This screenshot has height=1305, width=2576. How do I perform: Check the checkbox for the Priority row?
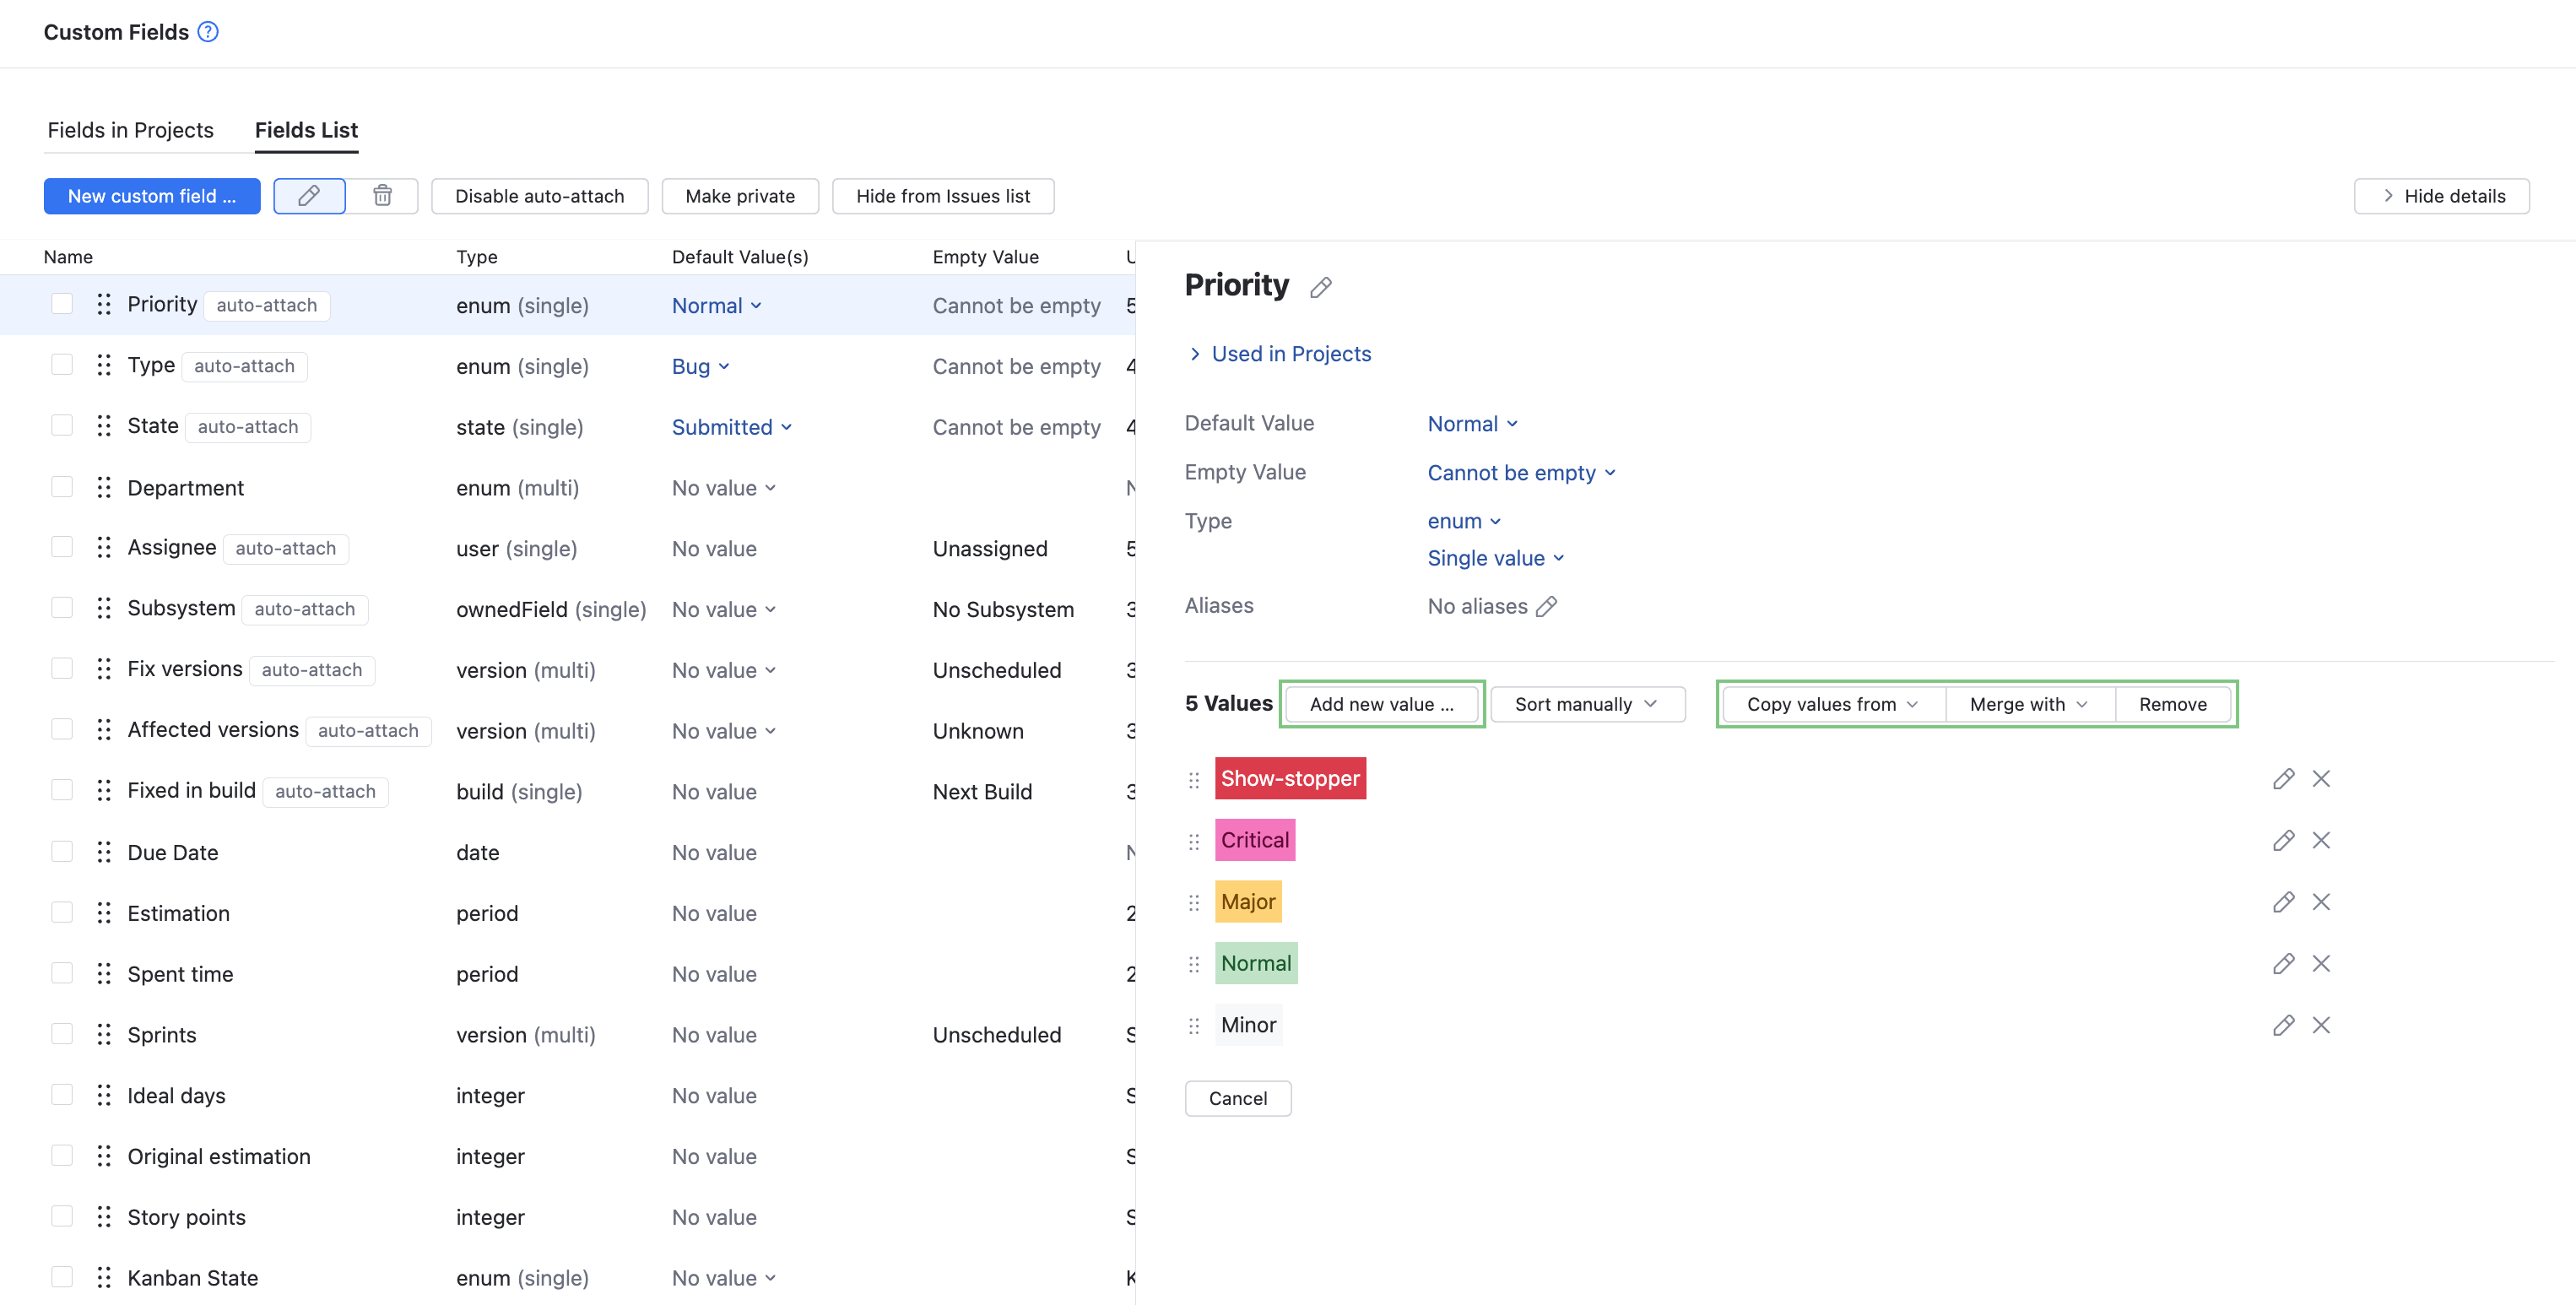point(62,303)
